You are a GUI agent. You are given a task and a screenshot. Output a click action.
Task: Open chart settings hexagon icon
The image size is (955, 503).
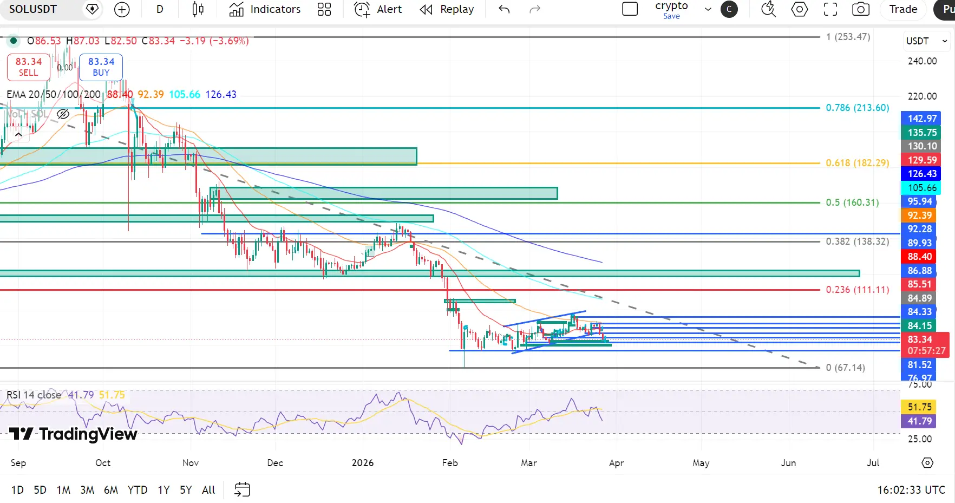point(800,9)
